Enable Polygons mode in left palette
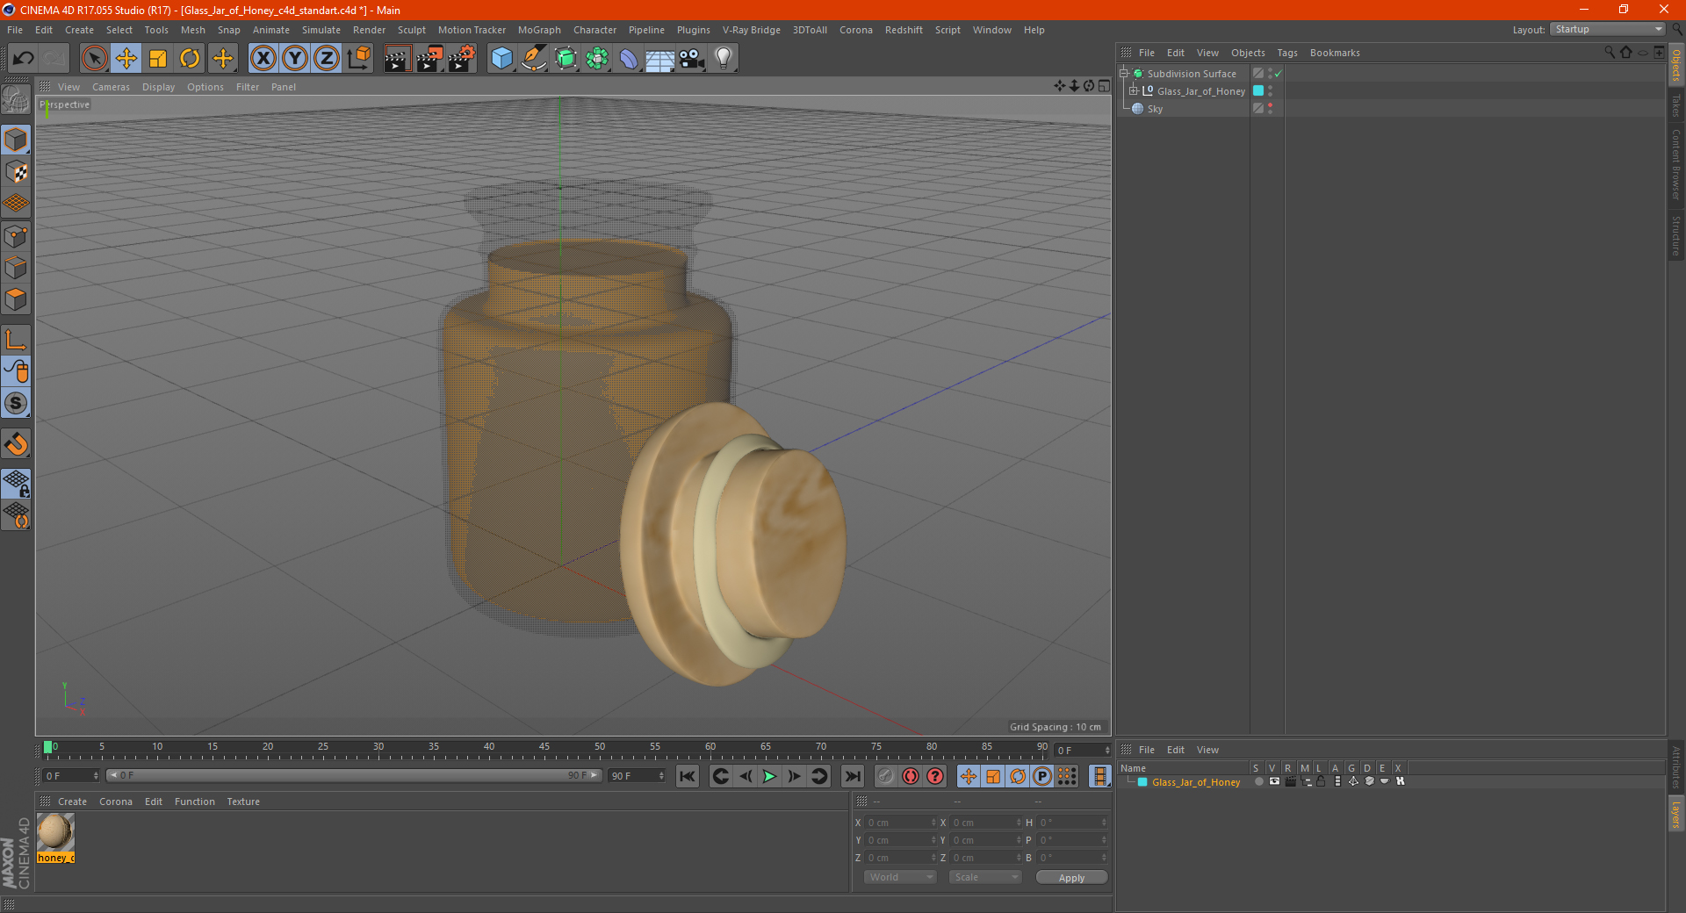 coord(16,299)
